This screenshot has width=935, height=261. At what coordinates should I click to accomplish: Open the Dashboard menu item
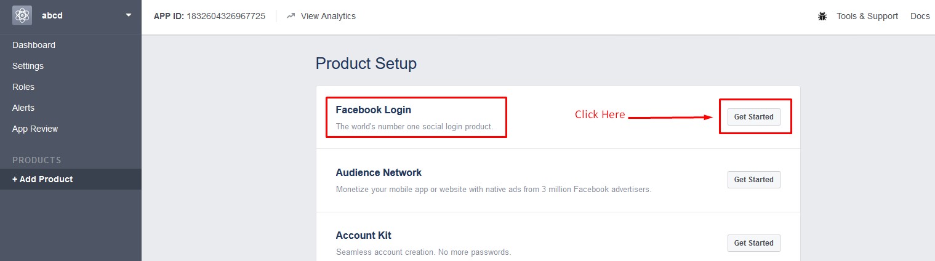click(34, 45)
